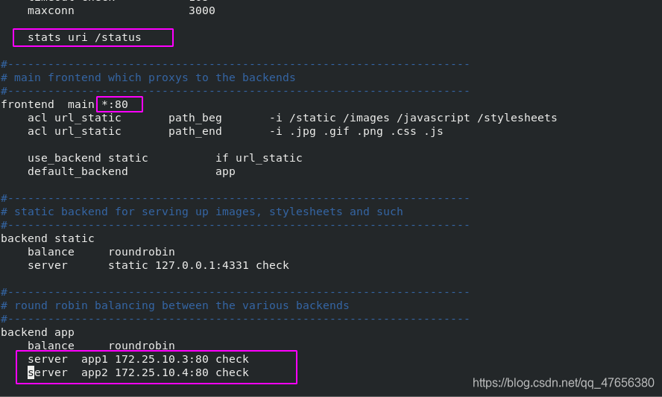The width and height of the screenshot is (662, 397).
Task: Click '.jpg .gif .png .css .js' extensions
Action: coord(367,132)
